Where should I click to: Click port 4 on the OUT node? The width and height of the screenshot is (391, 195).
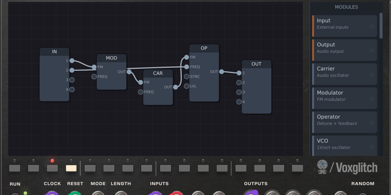[239, 102]
